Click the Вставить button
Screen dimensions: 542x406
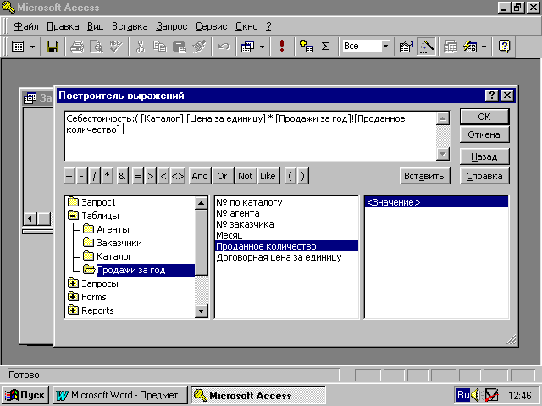click(424, 176)
